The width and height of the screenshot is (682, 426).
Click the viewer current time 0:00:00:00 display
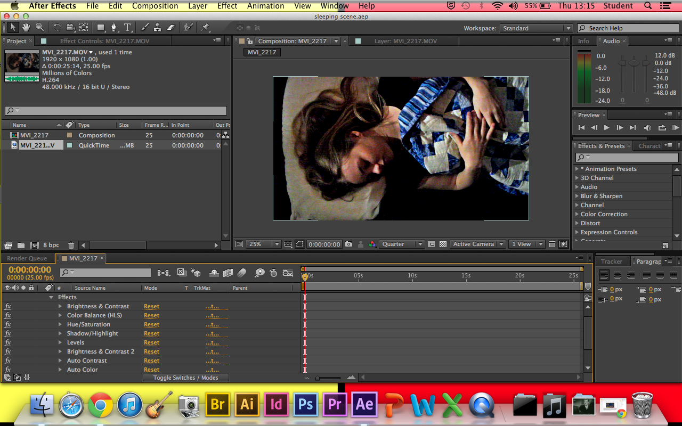pyautogui.click(x=324, y=244)
